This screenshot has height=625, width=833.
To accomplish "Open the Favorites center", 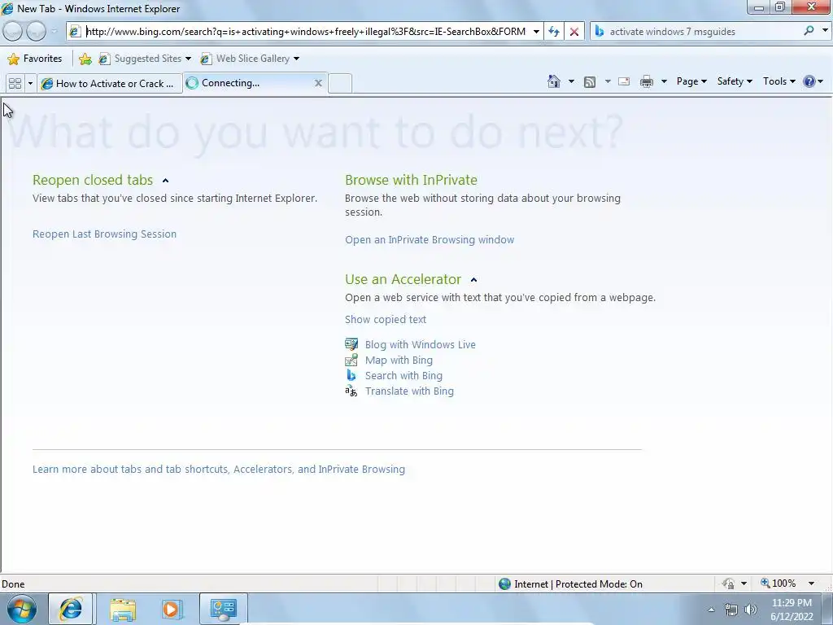I will coord(35,59).
